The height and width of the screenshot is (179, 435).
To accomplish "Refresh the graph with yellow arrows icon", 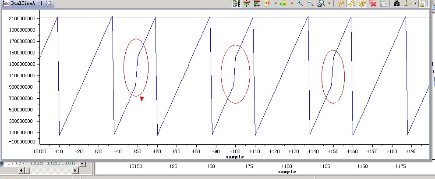I will [x=341, y=4].
